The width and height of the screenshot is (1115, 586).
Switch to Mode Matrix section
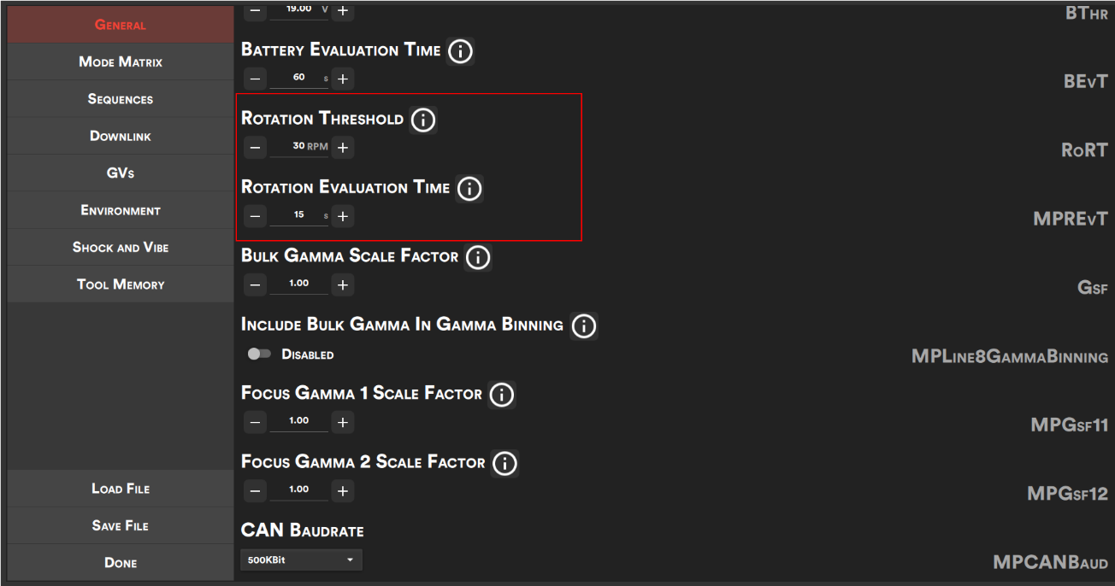tap(121, 62)
